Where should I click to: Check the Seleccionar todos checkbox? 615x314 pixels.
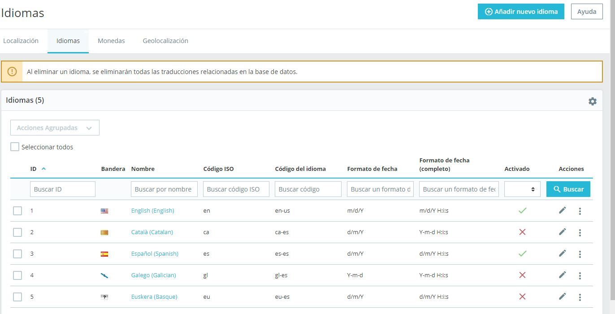coord(15,147)
